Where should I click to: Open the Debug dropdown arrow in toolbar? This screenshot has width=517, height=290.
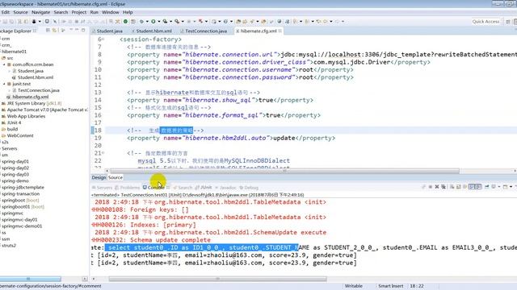147,22
